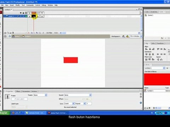Toggle edit multiple frames button
The height and width of the screenshot is (127, 170).
point(37,33)
